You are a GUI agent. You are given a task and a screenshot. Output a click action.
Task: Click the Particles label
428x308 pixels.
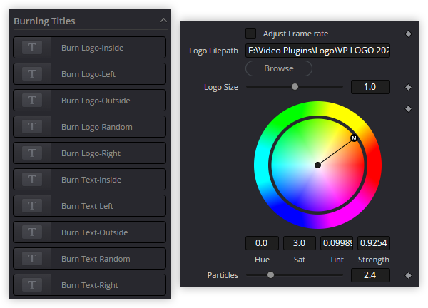(x=223, y=275)
